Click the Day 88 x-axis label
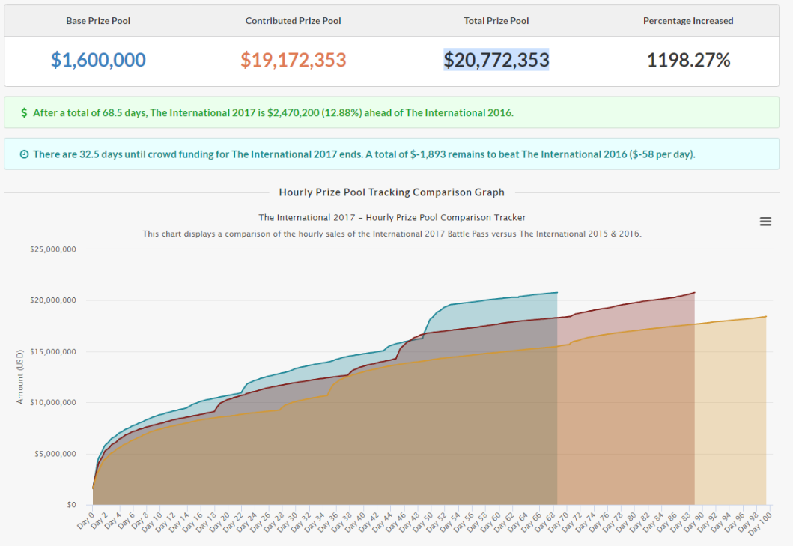 pos(680,521)
